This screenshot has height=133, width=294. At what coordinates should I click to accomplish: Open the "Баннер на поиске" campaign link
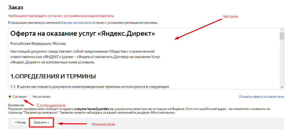pos(75,23)
